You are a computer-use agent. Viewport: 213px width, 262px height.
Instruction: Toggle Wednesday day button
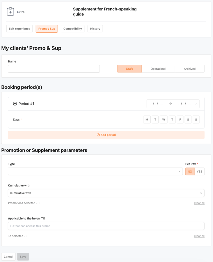point(164,120)
